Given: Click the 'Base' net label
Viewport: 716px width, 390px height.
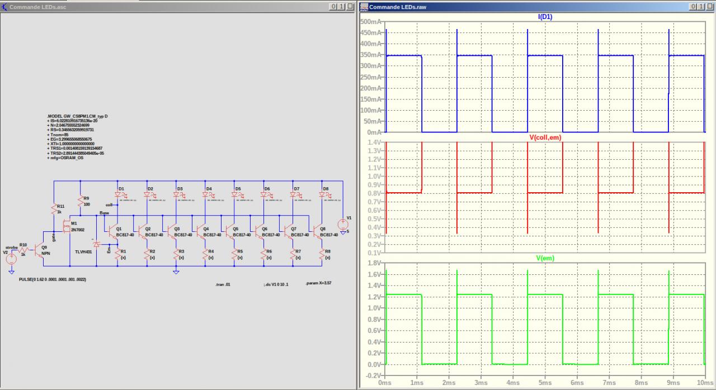Looking at the screenshot, I should 105,213.
